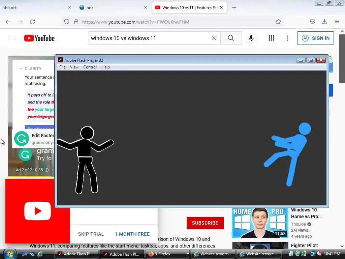Screen dimensions: 345x259
Task: Reload the YouTube page
Action: [x=32, y=22]
